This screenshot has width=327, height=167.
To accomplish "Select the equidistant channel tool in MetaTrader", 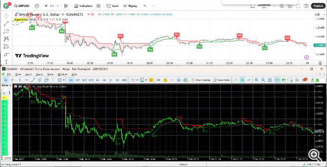I will [40, 80].
